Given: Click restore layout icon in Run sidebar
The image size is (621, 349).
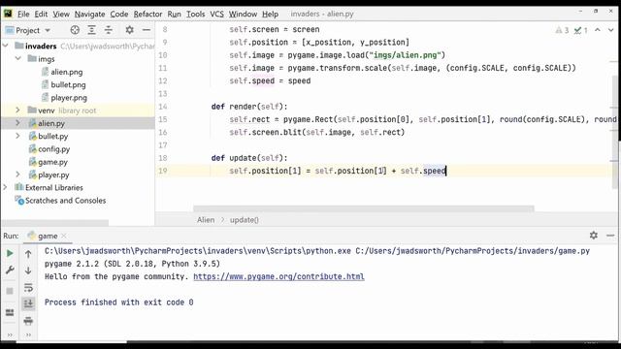Looking at the screenshot, I should coord(10,312).
